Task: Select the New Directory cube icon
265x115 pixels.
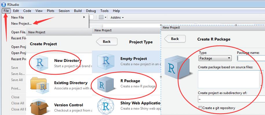Action: pos(40,63)
